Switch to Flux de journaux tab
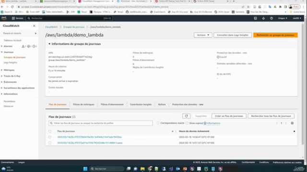The height and width of the screenshot is (172, 307). [x=58, y=105]
